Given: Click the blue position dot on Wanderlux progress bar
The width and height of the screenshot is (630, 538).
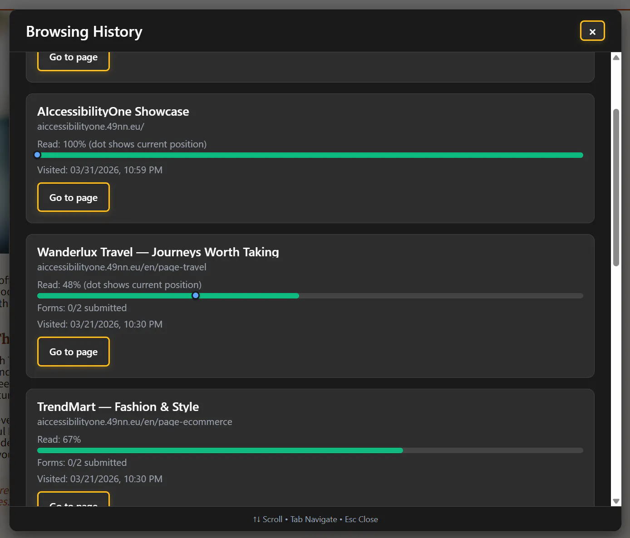Looking at the screenshot, I should coord(196,296).
